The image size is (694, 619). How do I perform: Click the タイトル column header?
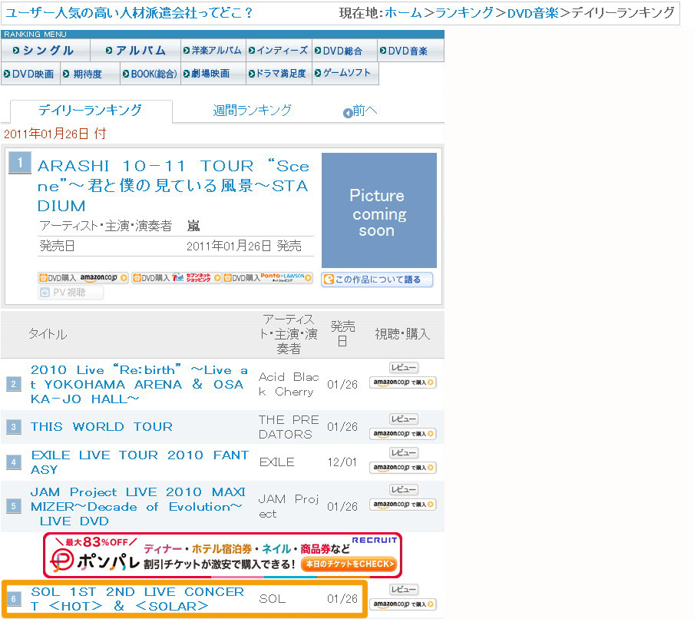(48, 334)
